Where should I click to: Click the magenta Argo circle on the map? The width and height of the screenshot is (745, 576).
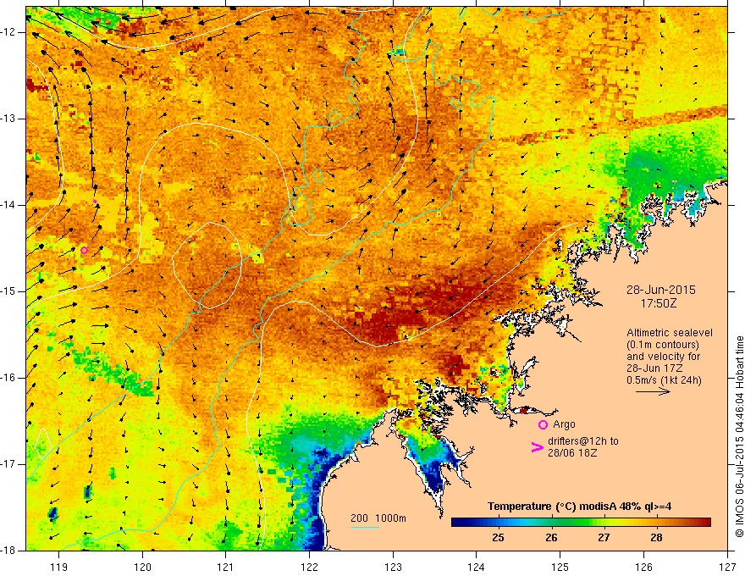pos(84,251)
